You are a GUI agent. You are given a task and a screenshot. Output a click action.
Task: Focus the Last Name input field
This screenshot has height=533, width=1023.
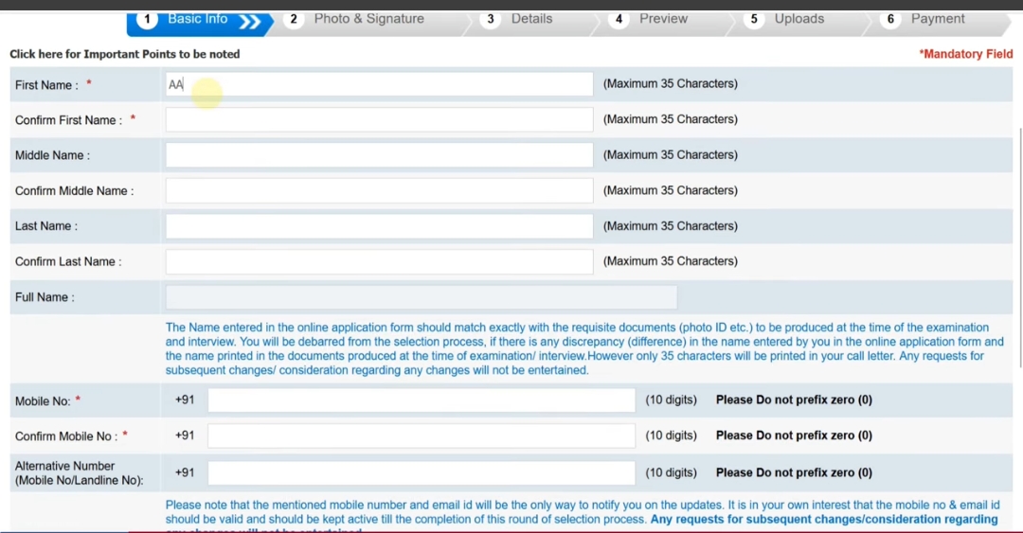pyautogui.click(x=379, y=226)
